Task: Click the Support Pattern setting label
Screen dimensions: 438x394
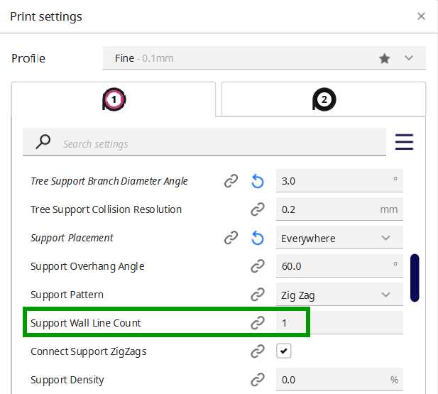Action: pos(67,295)
